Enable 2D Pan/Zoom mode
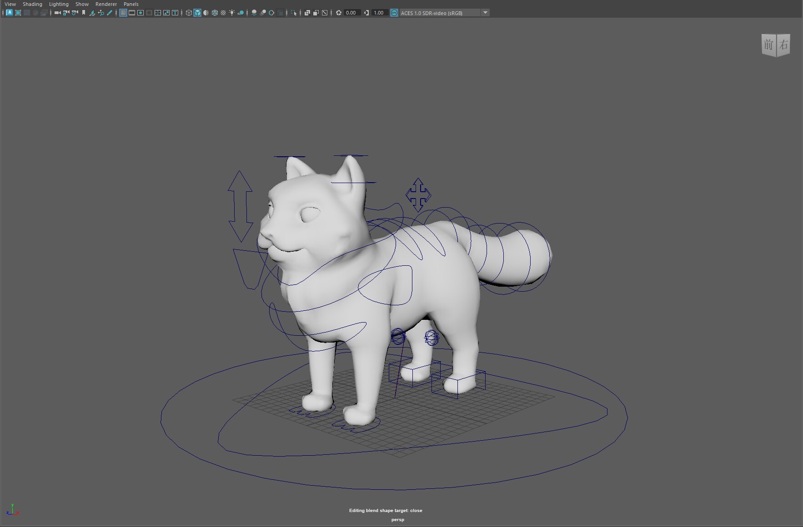803x527 pixels. click(x=100, y=12)
